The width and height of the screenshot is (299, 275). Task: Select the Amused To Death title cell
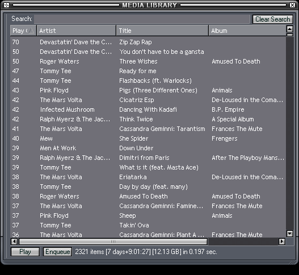pos(144,196)
